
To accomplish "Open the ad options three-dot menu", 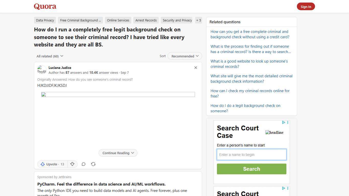I will (288, 122).
